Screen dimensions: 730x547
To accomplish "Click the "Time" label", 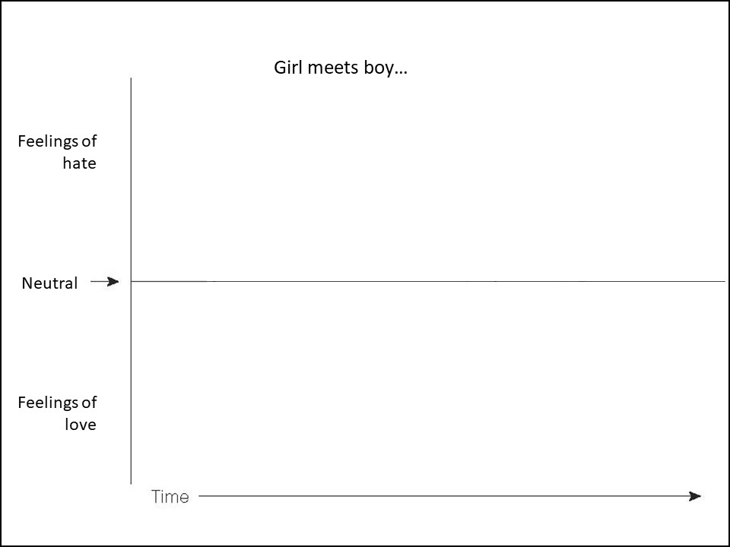I will coord(170,497).
